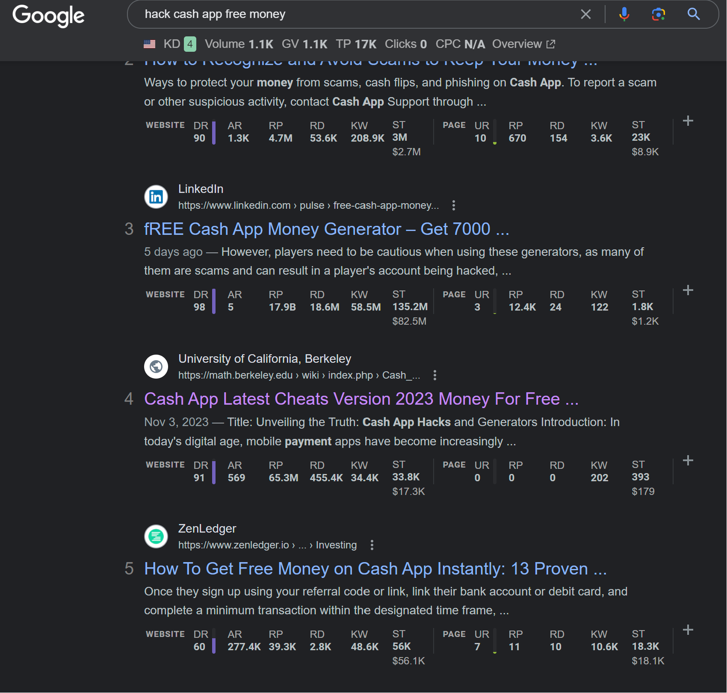This screenshot has width=727, height=693.
Task: Click DR 91 value for Berkeley website
Action: click(199, 478)
